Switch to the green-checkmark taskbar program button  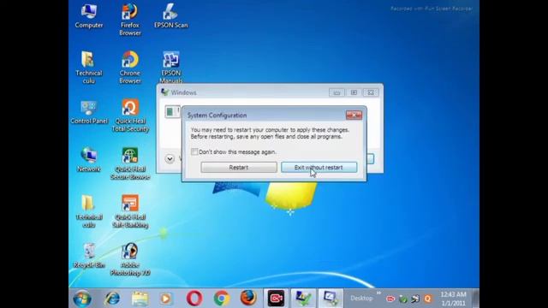point(303,299)
